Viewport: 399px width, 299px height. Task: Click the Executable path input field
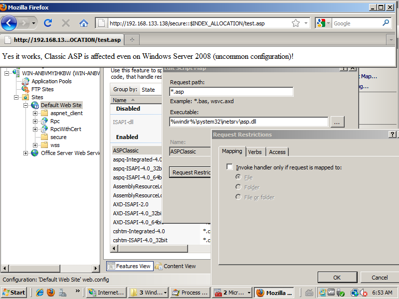click(248, 122)
